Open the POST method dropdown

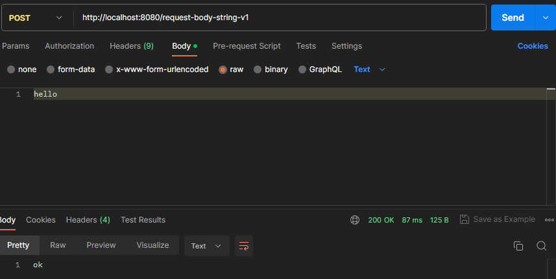[x=36, y=18]
